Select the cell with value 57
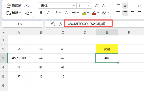Viewport: 144px width, 91px height. click(19, 76)
